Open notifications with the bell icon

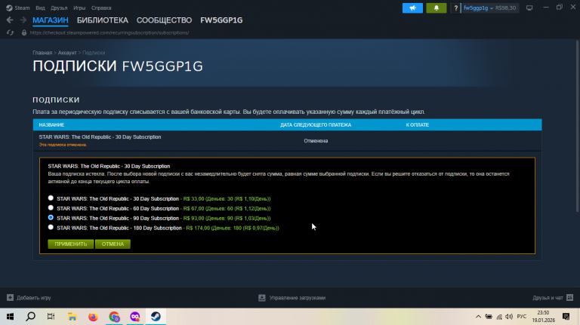click(436, 8)
